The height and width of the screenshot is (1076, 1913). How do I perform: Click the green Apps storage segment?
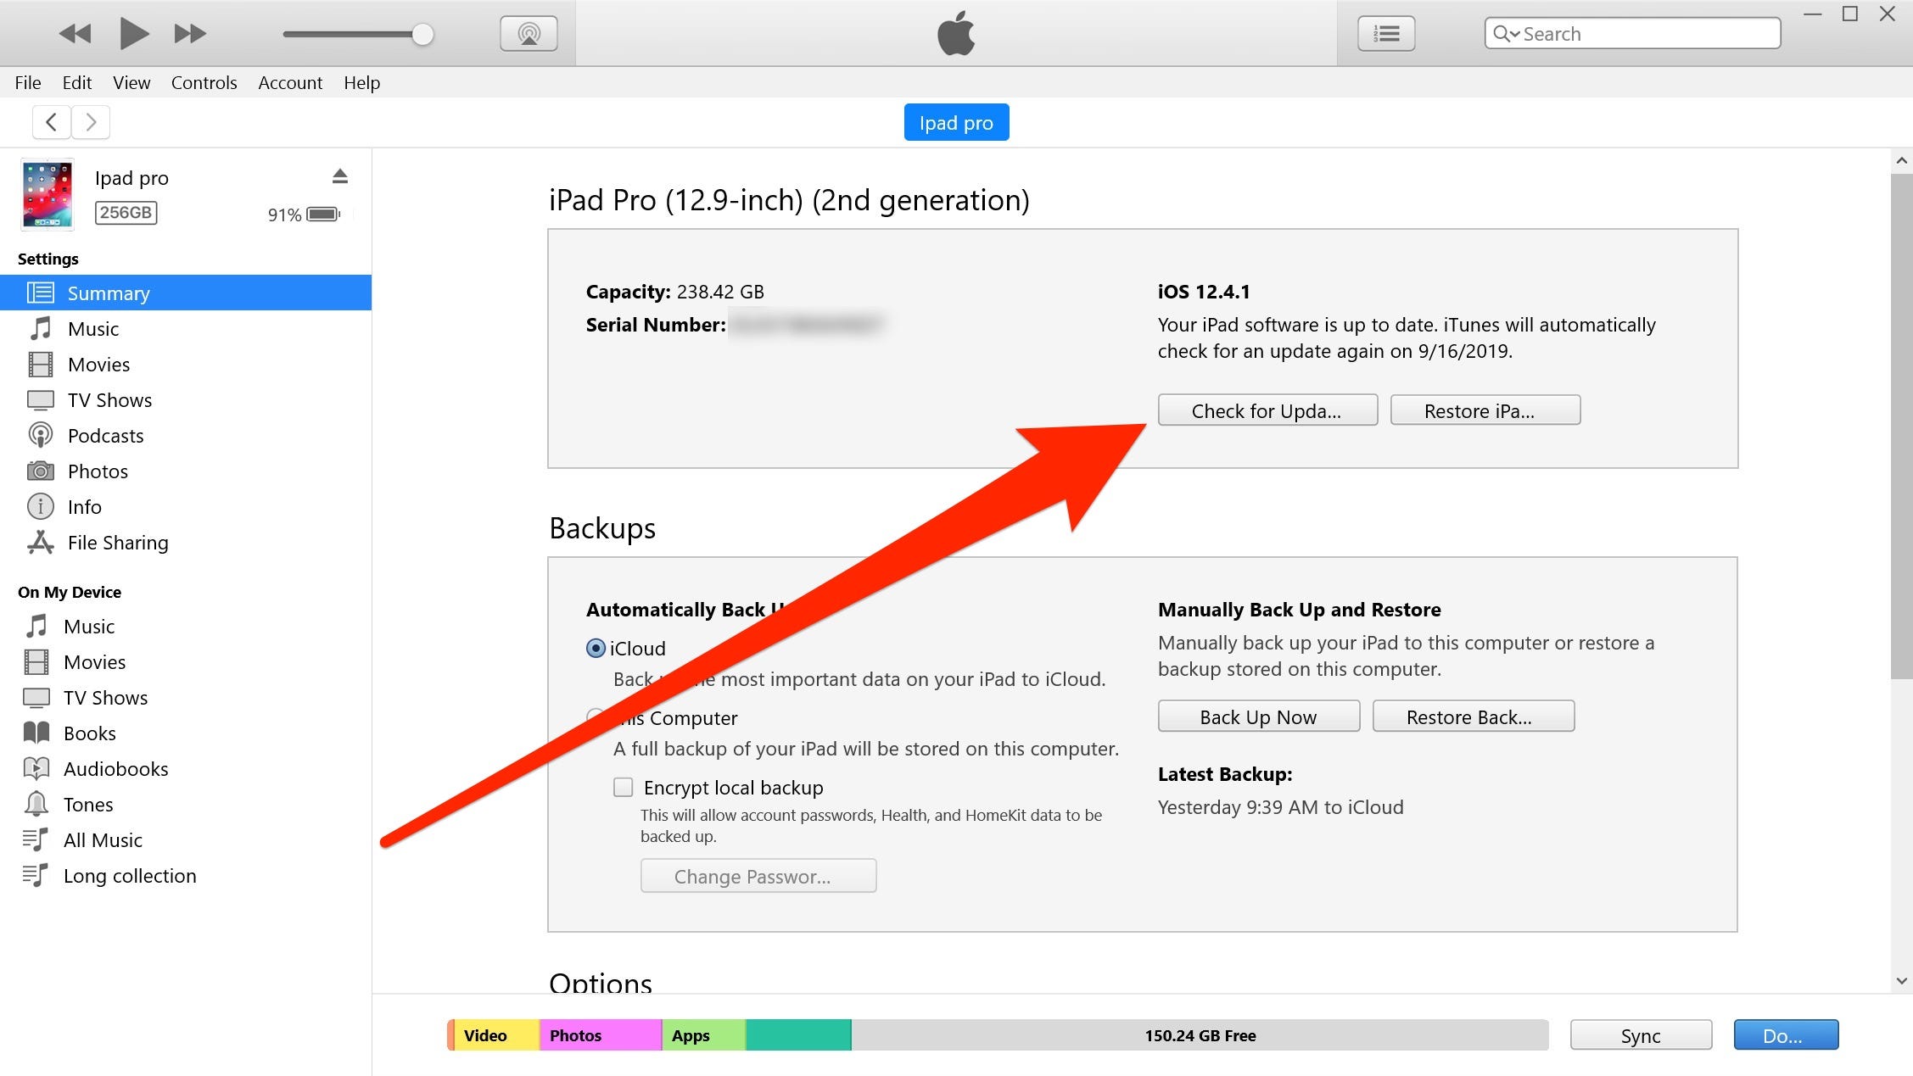tap(704, 1035)
